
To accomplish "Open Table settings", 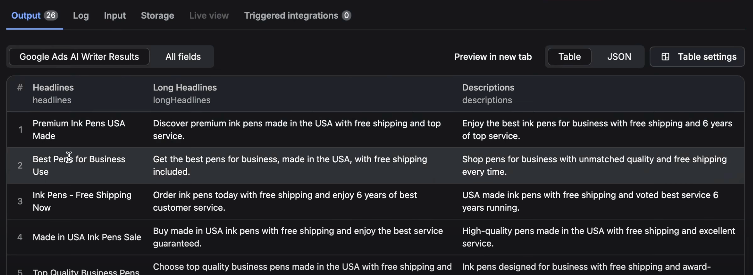I will 707,57.
